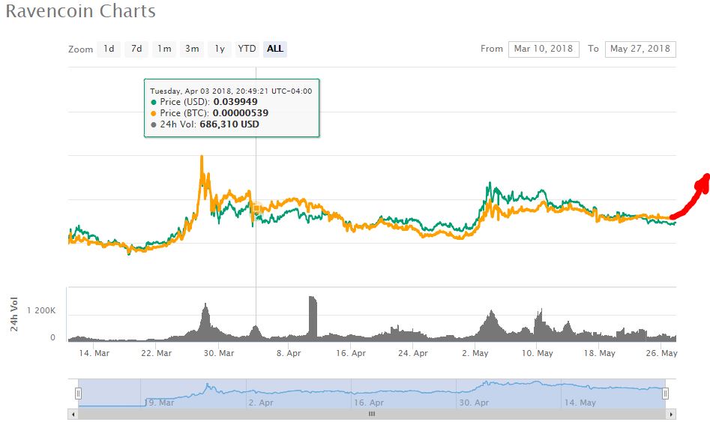Click the Price (USD) tooltip entry
The image size is (710, 428).
pos(204,102)
